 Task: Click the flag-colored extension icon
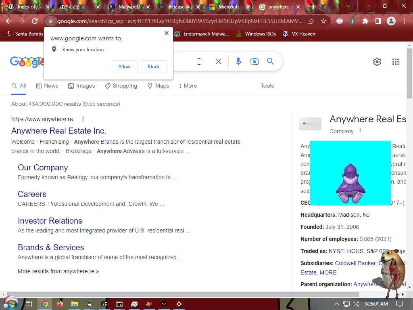click(340, 21)
